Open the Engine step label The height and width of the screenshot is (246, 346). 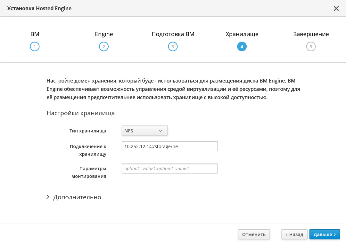pyautogui.click(x=104, y=34)
